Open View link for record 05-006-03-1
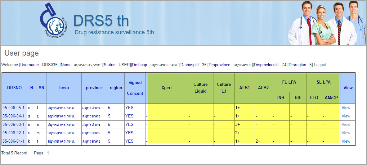367x165 pixels. (x=346, y=125)
